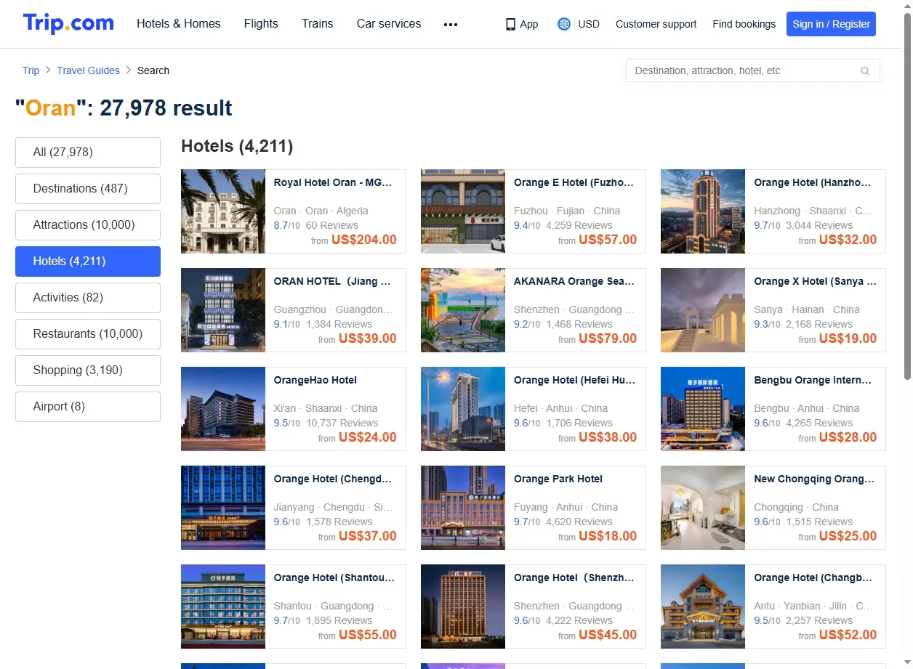
Task: Follow the Trip breadcrumb link
Action: click(x=31, y=70)
